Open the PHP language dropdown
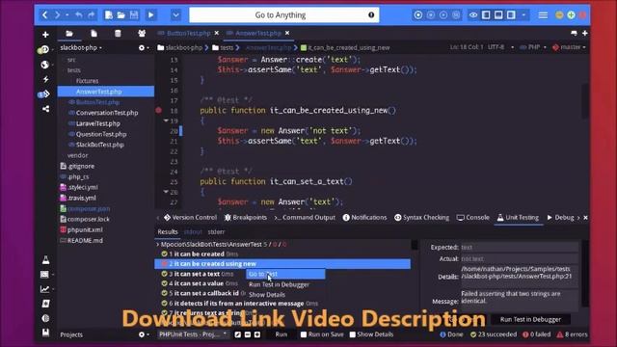 (533, 47)
